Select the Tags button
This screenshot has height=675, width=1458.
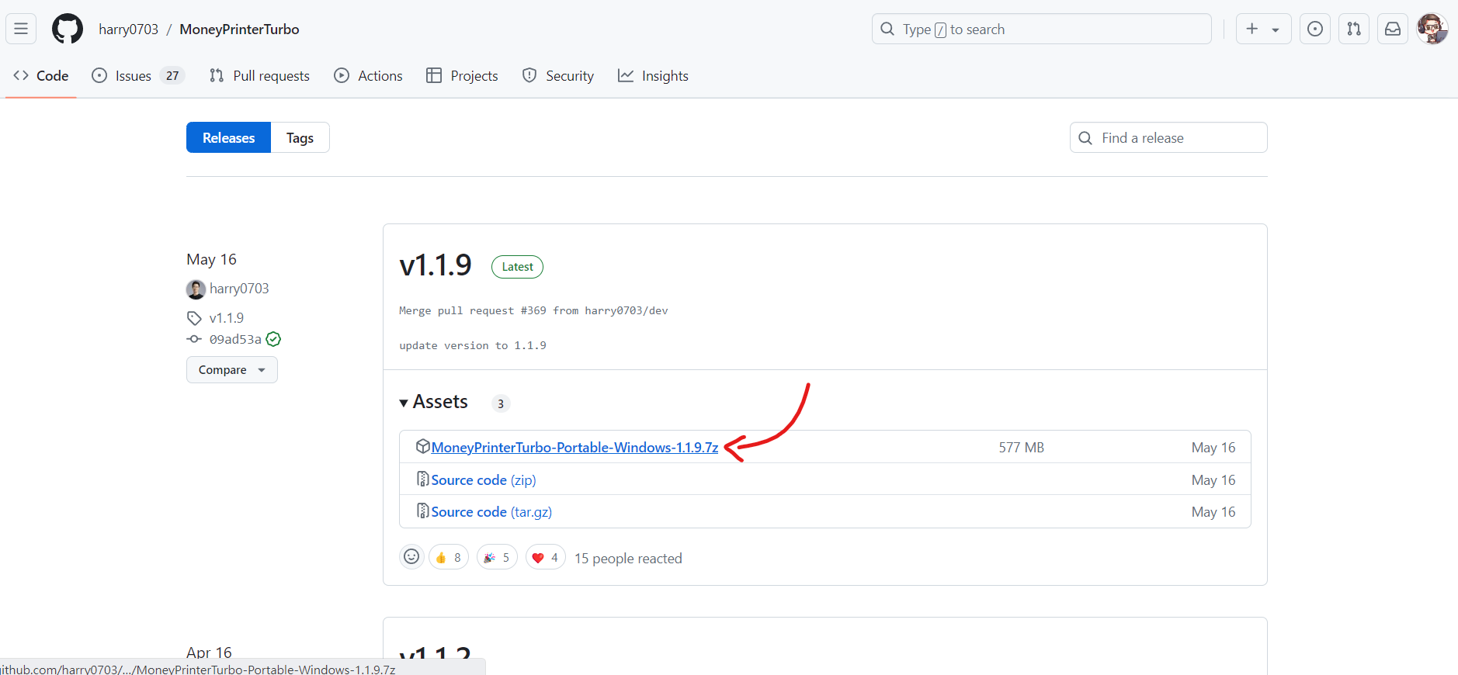pyautogui.click(x=300, y=137)
